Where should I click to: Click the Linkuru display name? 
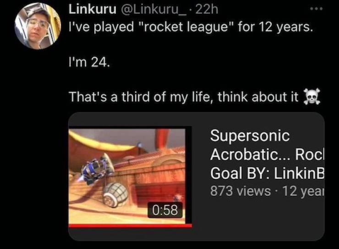(93, 9)
